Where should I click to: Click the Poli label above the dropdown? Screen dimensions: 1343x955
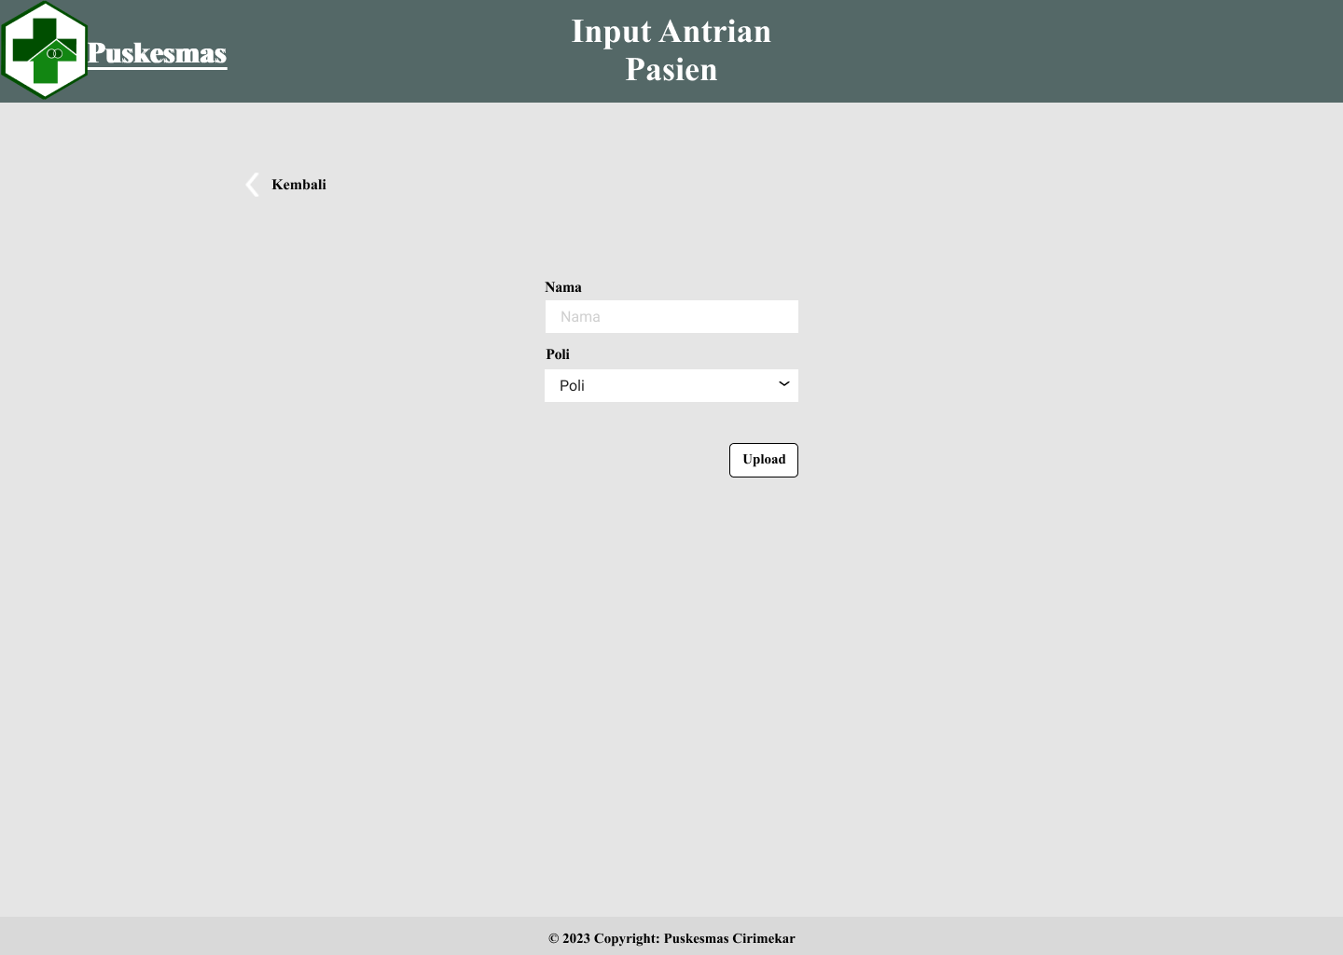coord(558,354)
